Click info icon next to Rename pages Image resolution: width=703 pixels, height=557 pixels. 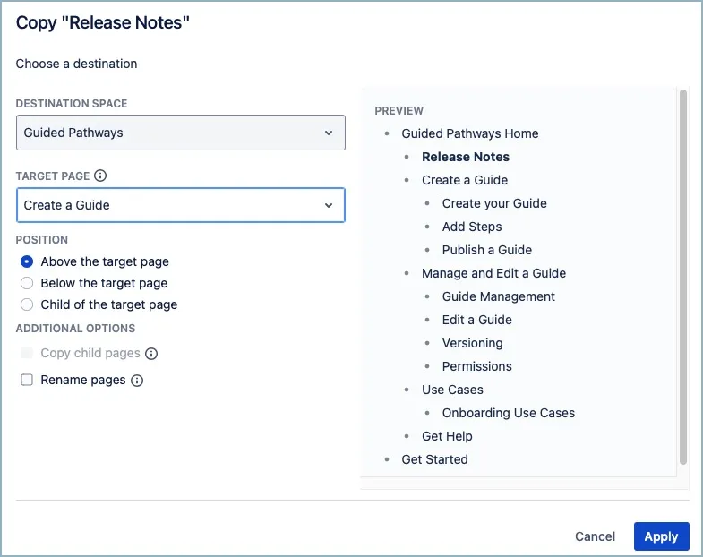[x=137, y=381]
